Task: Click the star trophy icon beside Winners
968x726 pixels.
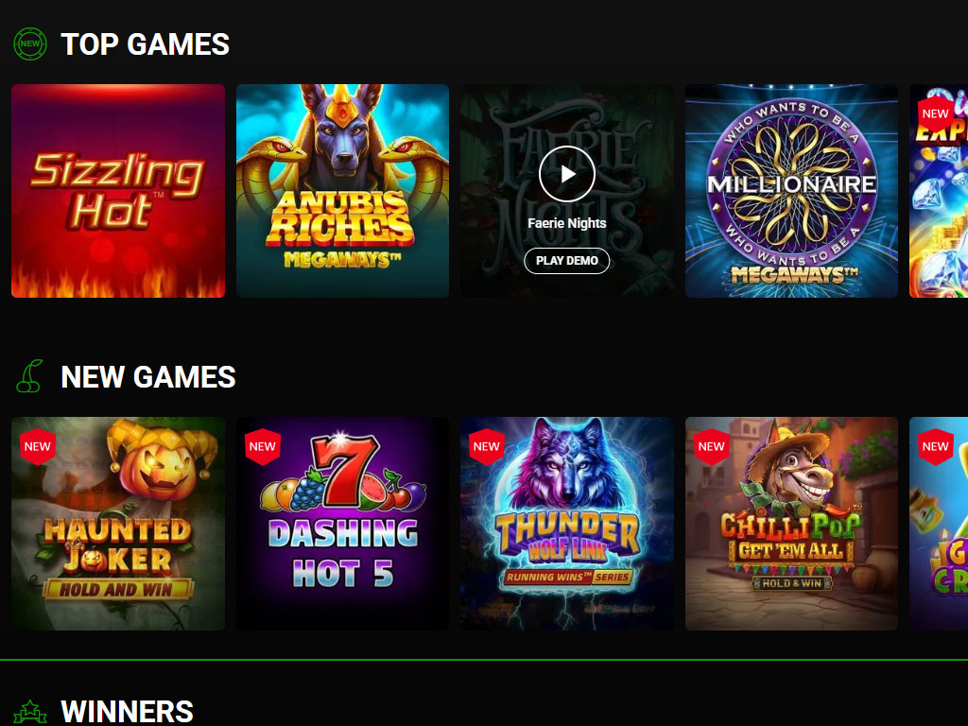Action: (30, 713)
